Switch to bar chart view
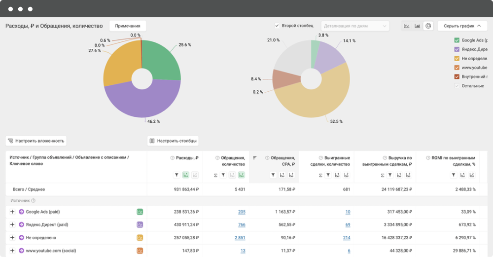Screen dimensions: 493x257 click(418, 26)
